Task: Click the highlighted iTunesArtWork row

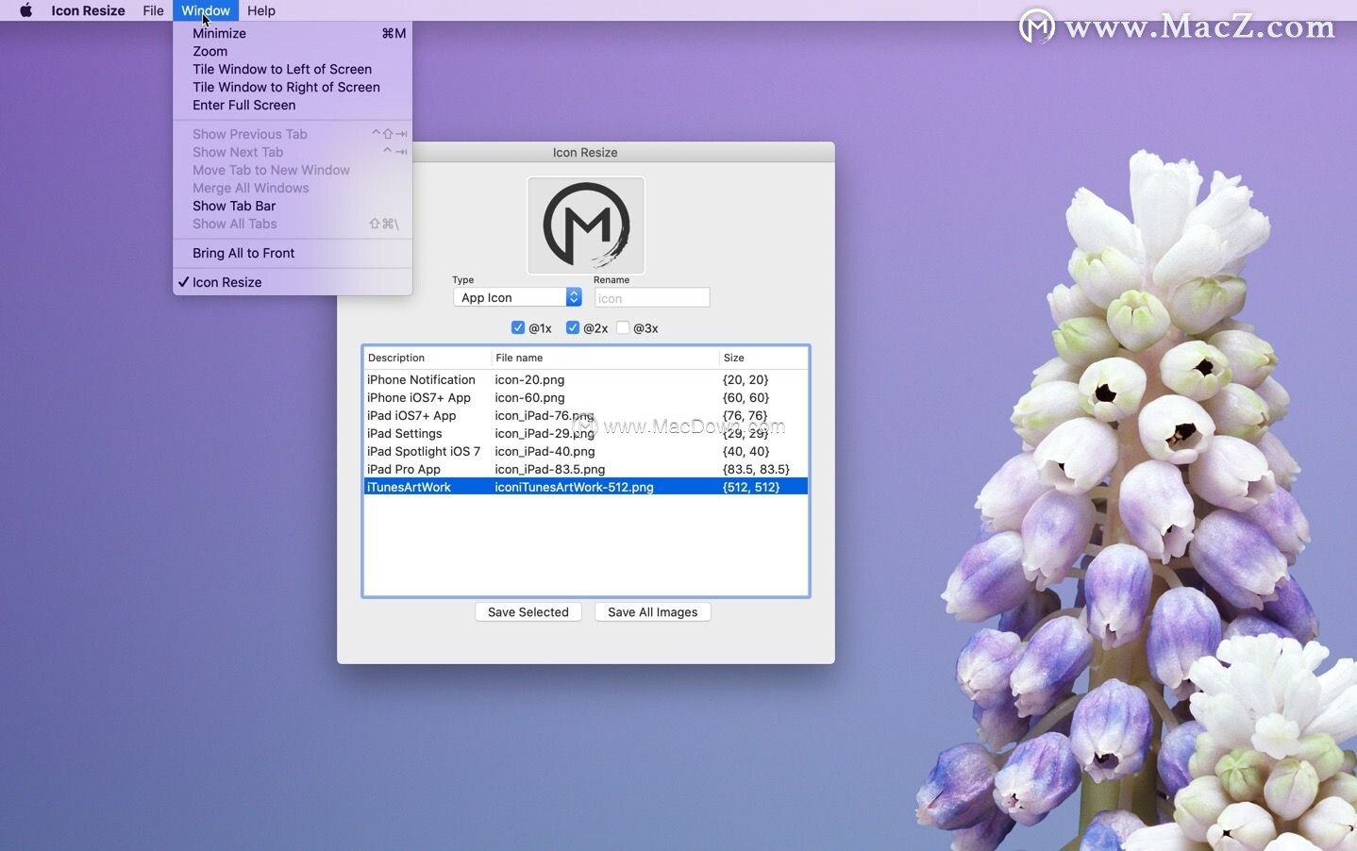Action: pos(585,487)
